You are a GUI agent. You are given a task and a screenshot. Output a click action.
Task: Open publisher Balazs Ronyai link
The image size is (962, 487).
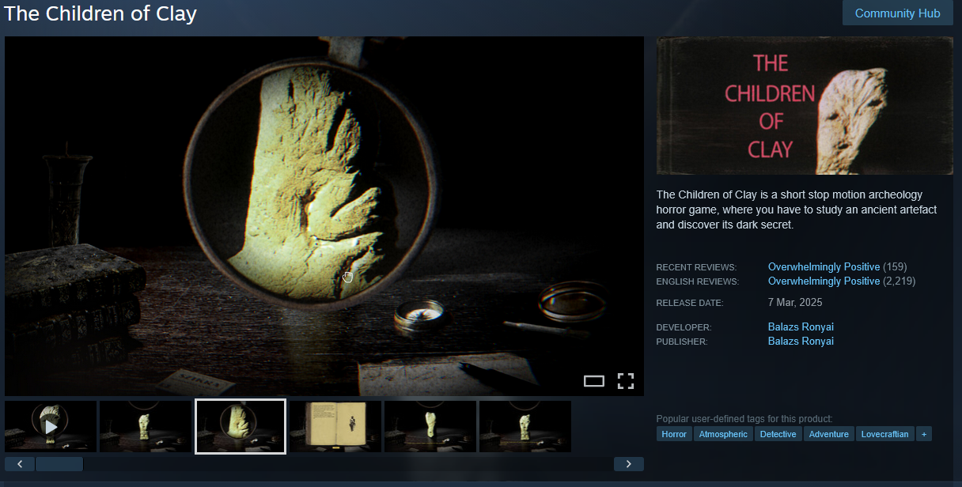pyautogui.click(x=801, y=342)
